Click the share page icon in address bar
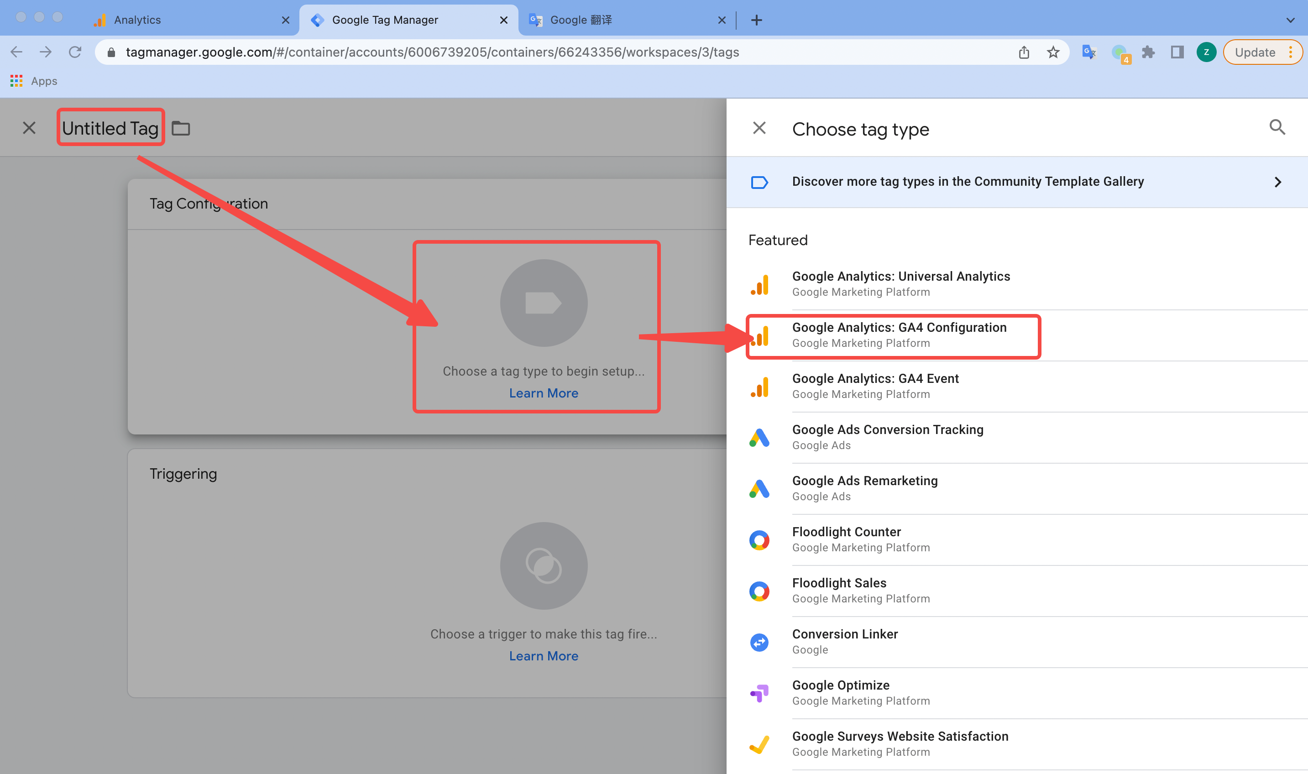Image resolution: width=1308 pixels, height=774 pixels. 1024,52
